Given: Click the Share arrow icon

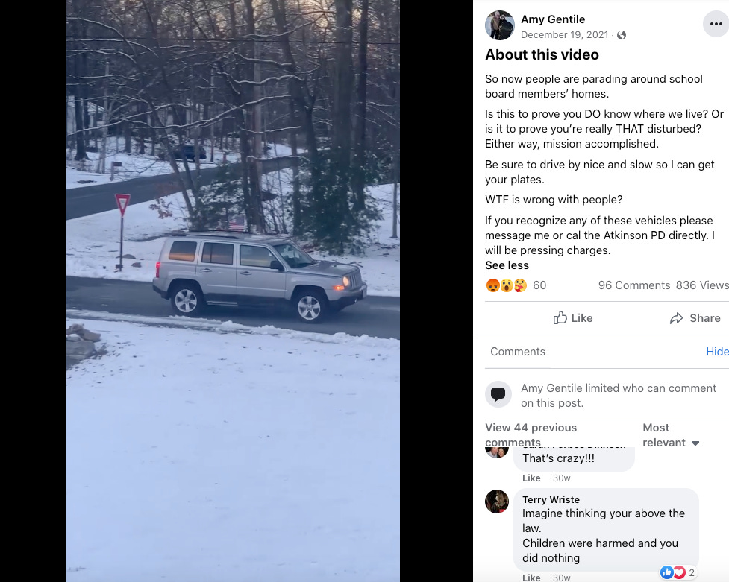Looking at the screenshot, I should [x=677, y=318].
